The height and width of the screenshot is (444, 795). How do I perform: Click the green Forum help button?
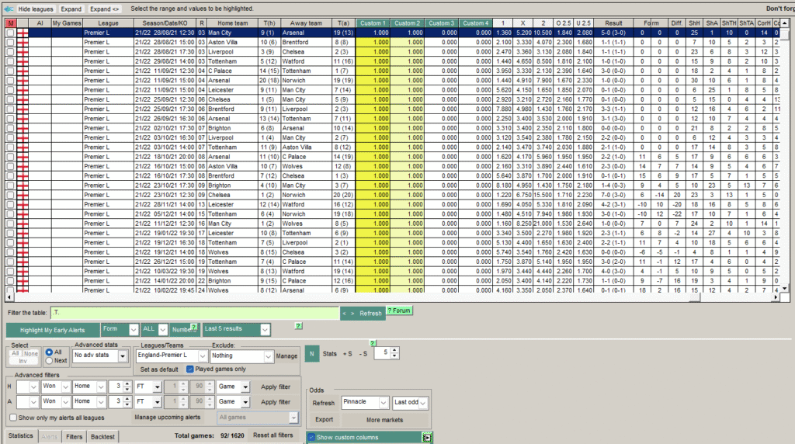click(398, 310)
